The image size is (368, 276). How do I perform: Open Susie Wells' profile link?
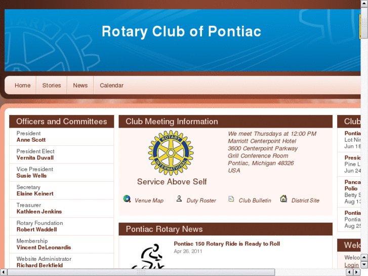[x=31, y=175]
